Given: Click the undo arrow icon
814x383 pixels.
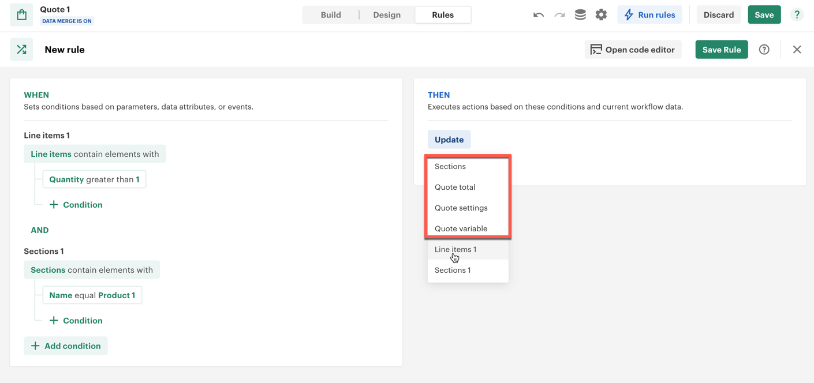Looking at the screenshot, I should (x=538, y=15).
